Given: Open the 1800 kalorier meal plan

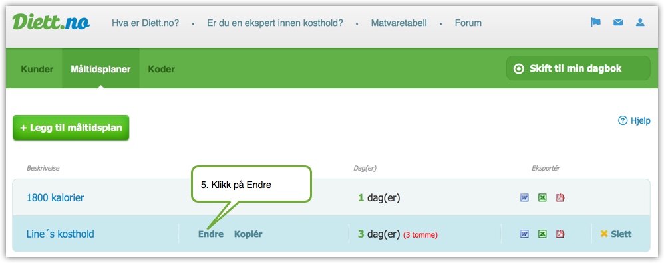Looking at the screenshot, I should tap(55, 197).
